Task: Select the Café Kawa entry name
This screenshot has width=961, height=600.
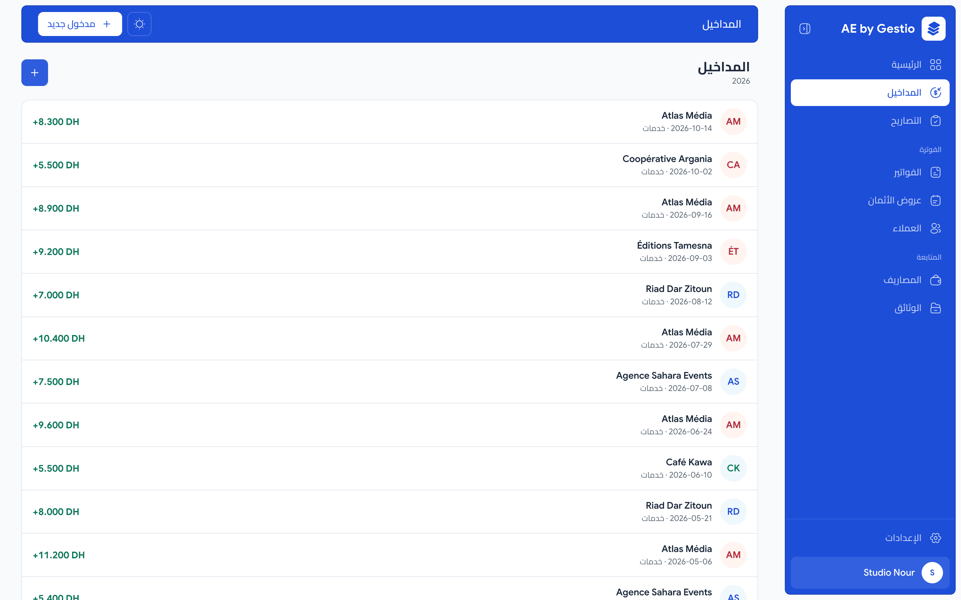Action: 689,462
